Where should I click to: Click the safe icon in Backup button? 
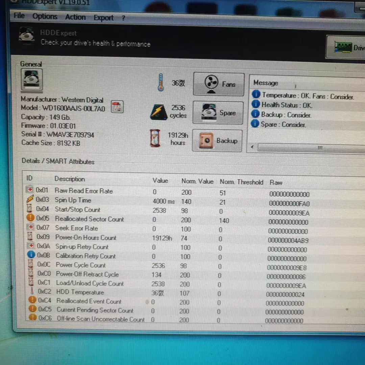click(206, 140)
